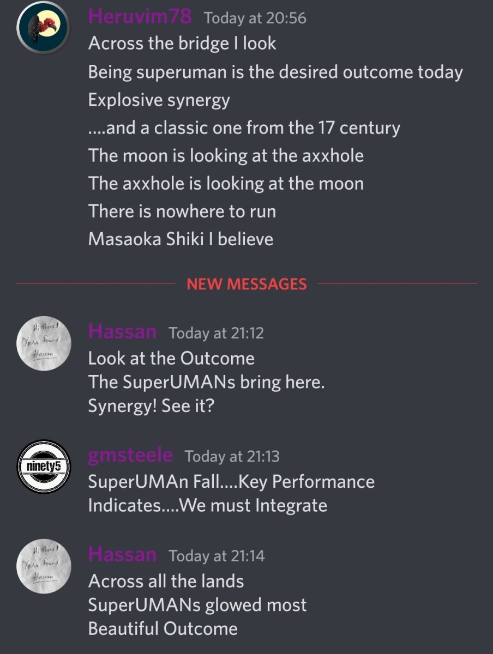Select the timestamp Today at 21:13

point(232,457)
